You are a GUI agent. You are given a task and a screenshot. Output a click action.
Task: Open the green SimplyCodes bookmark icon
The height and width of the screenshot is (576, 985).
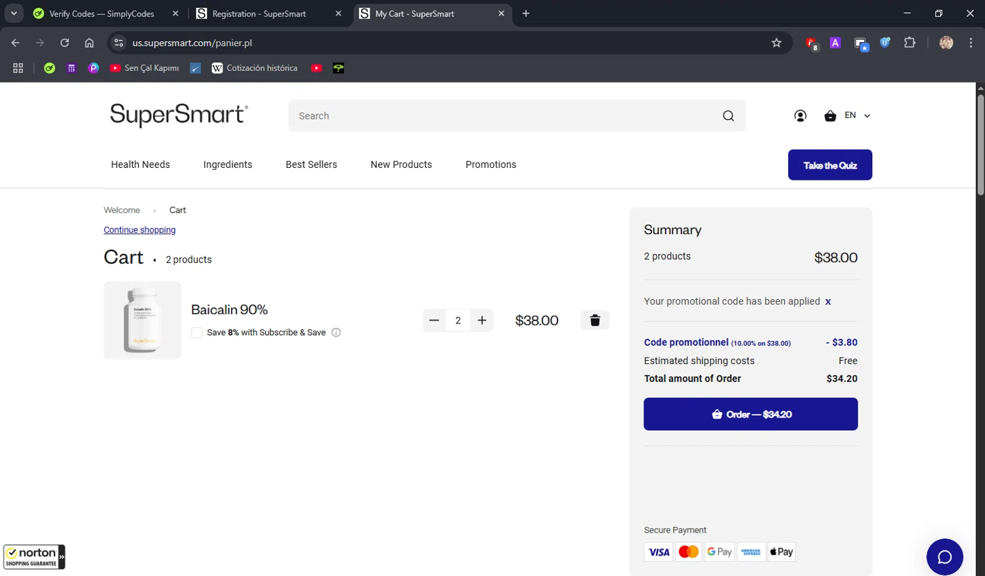(x=49, y=68)
